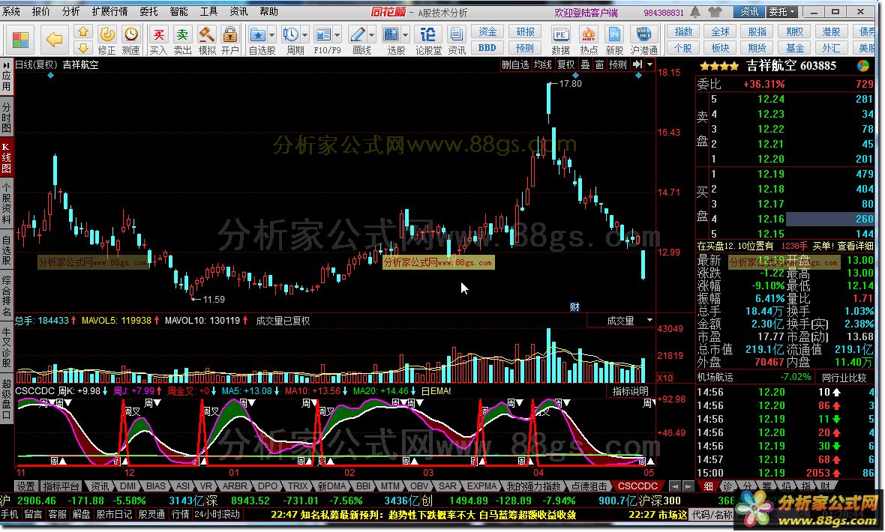This screenshot has width=885, height=532.
Task: Open the 自选股 star folder icon
Action: pos(258,35)
